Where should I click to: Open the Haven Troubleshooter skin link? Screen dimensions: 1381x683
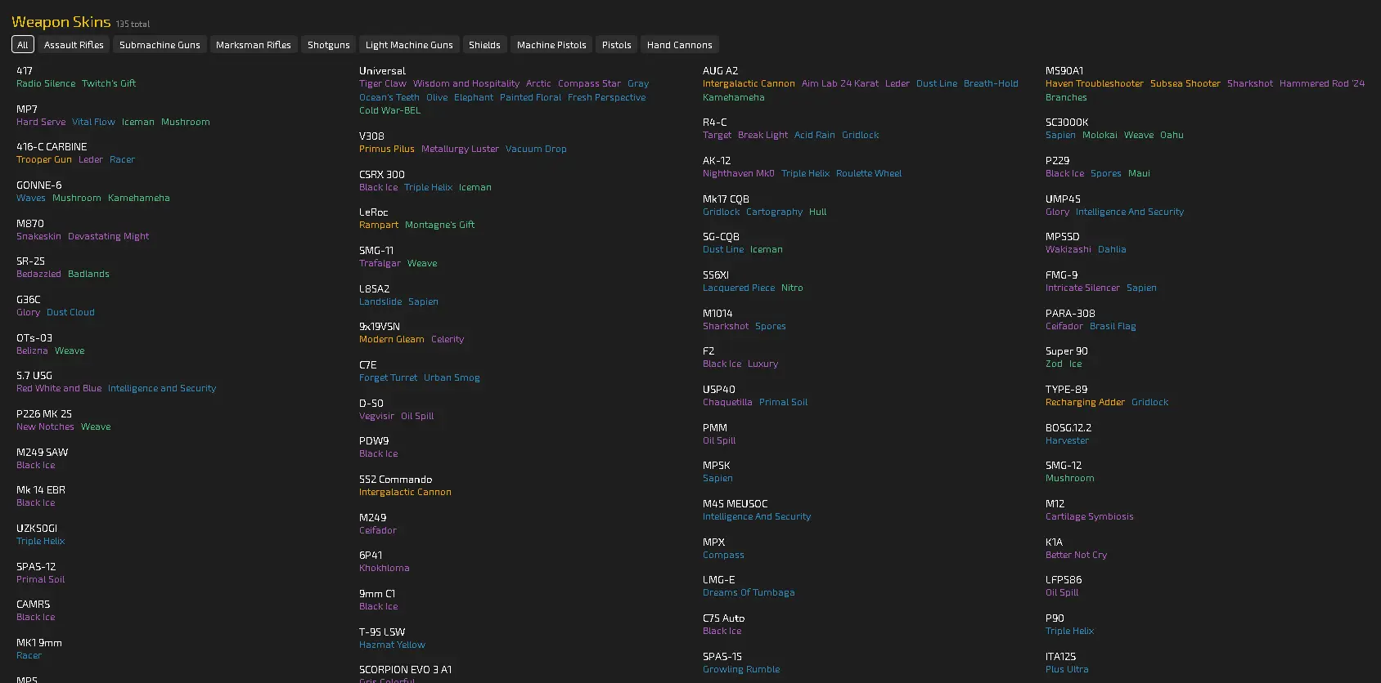[1094, 83]
